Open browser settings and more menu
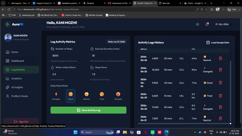 pos(223,9)
